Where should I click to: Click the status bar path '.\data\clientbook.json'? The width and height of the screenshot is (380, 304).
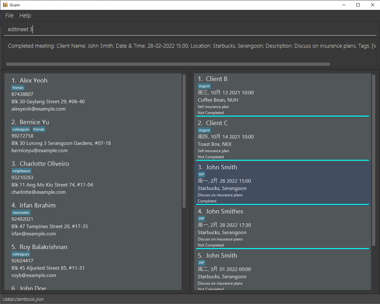point(23,299)
